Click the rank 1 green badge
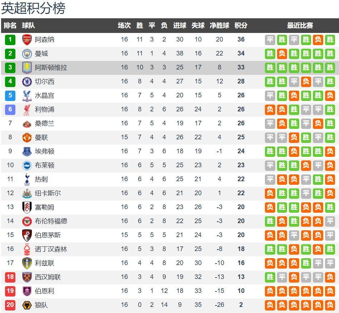 click(10, 39)
